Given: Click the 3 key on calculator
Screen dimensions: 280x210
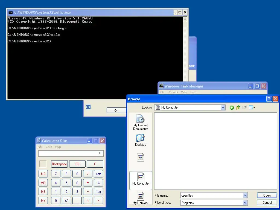Looking at the screenshot, I should (77, 192).
